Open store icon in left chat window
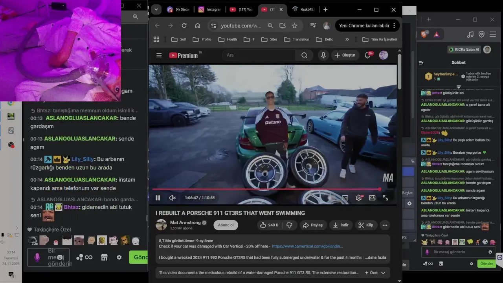The height and width of the screenshot is (283, 503). pos(104,257)
